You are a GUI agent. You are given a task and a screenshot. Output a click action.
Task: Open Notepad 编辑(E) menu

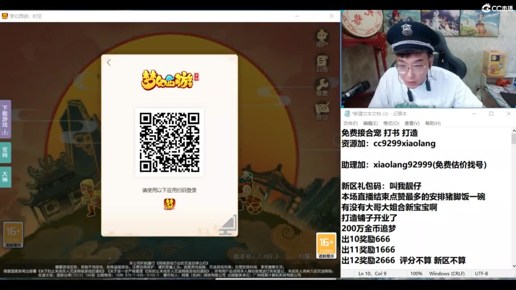(x=370, y=123)
